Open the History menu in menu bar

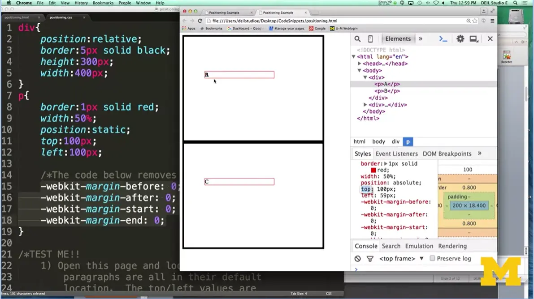[81, 3]
